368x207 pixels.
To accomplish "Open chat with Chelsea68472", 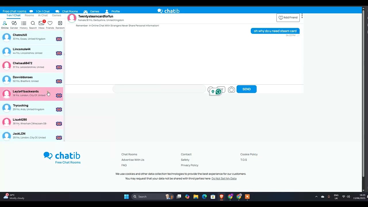I will (32, 65).
